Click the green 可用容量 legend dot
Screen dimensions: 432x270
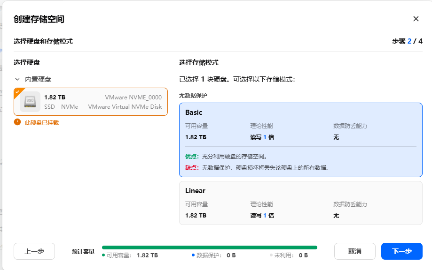pos(103,255)
